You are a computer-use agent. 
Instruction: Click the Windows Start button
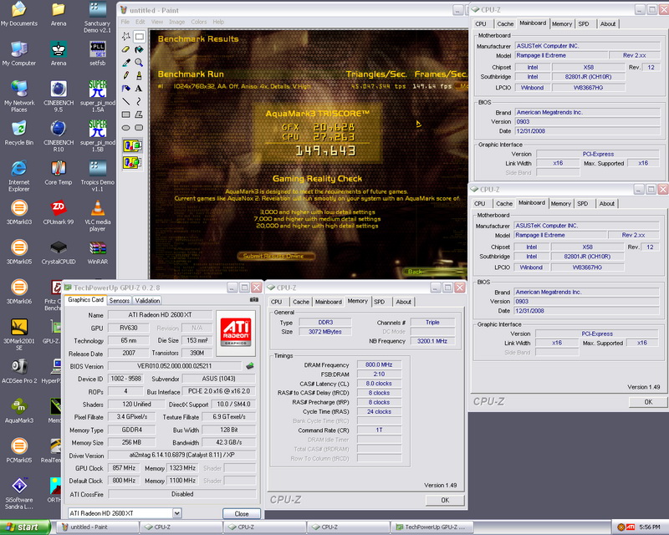(25, 527)
